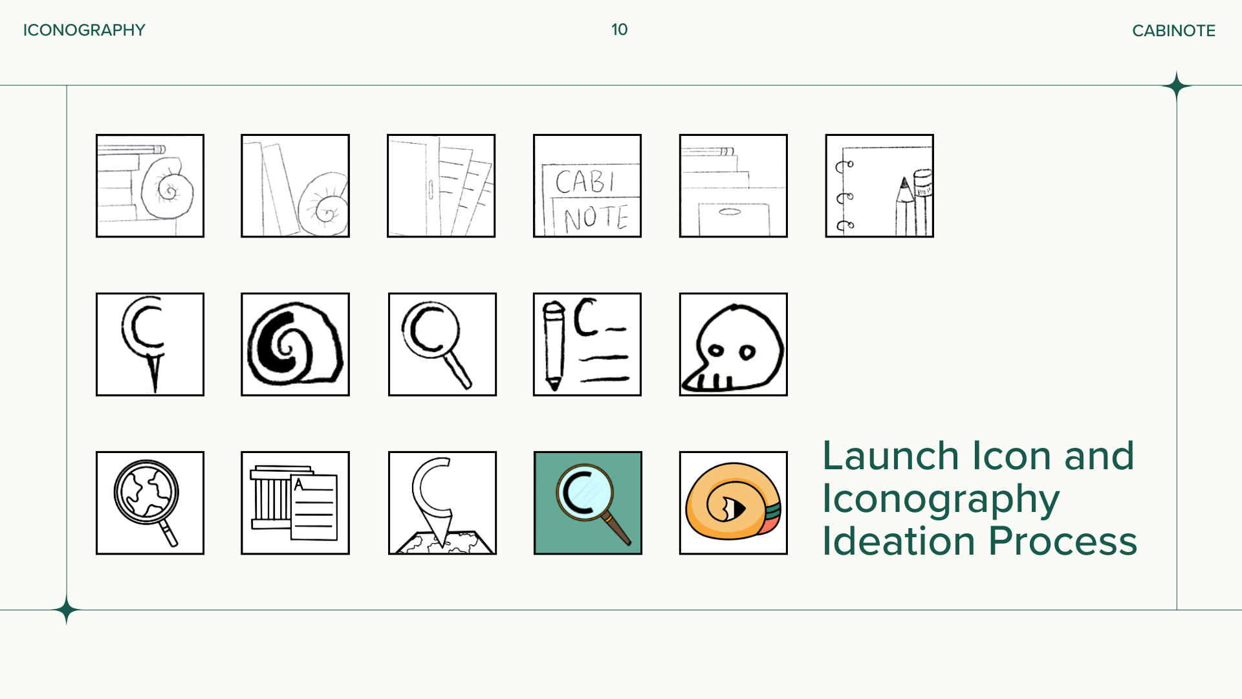
Task: Click the page number 10
Action: 619,30
